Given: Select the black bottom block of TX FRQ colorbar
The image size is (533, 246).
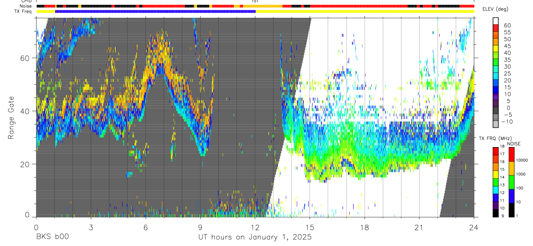Looking at the screenshot, I should pyautogui.click(x=496, y=213).
